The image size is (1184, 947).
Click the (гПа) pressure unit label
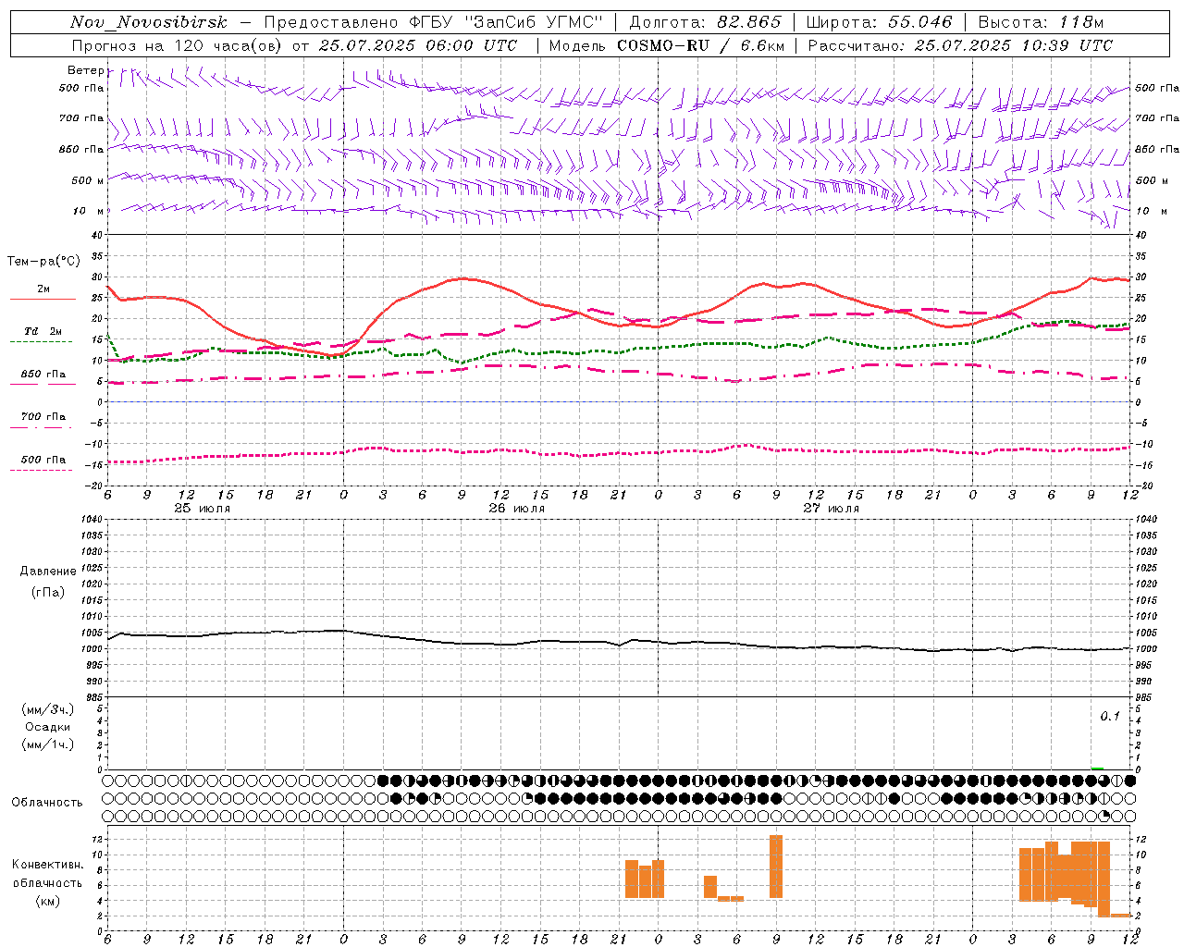[x=48, y=592]
